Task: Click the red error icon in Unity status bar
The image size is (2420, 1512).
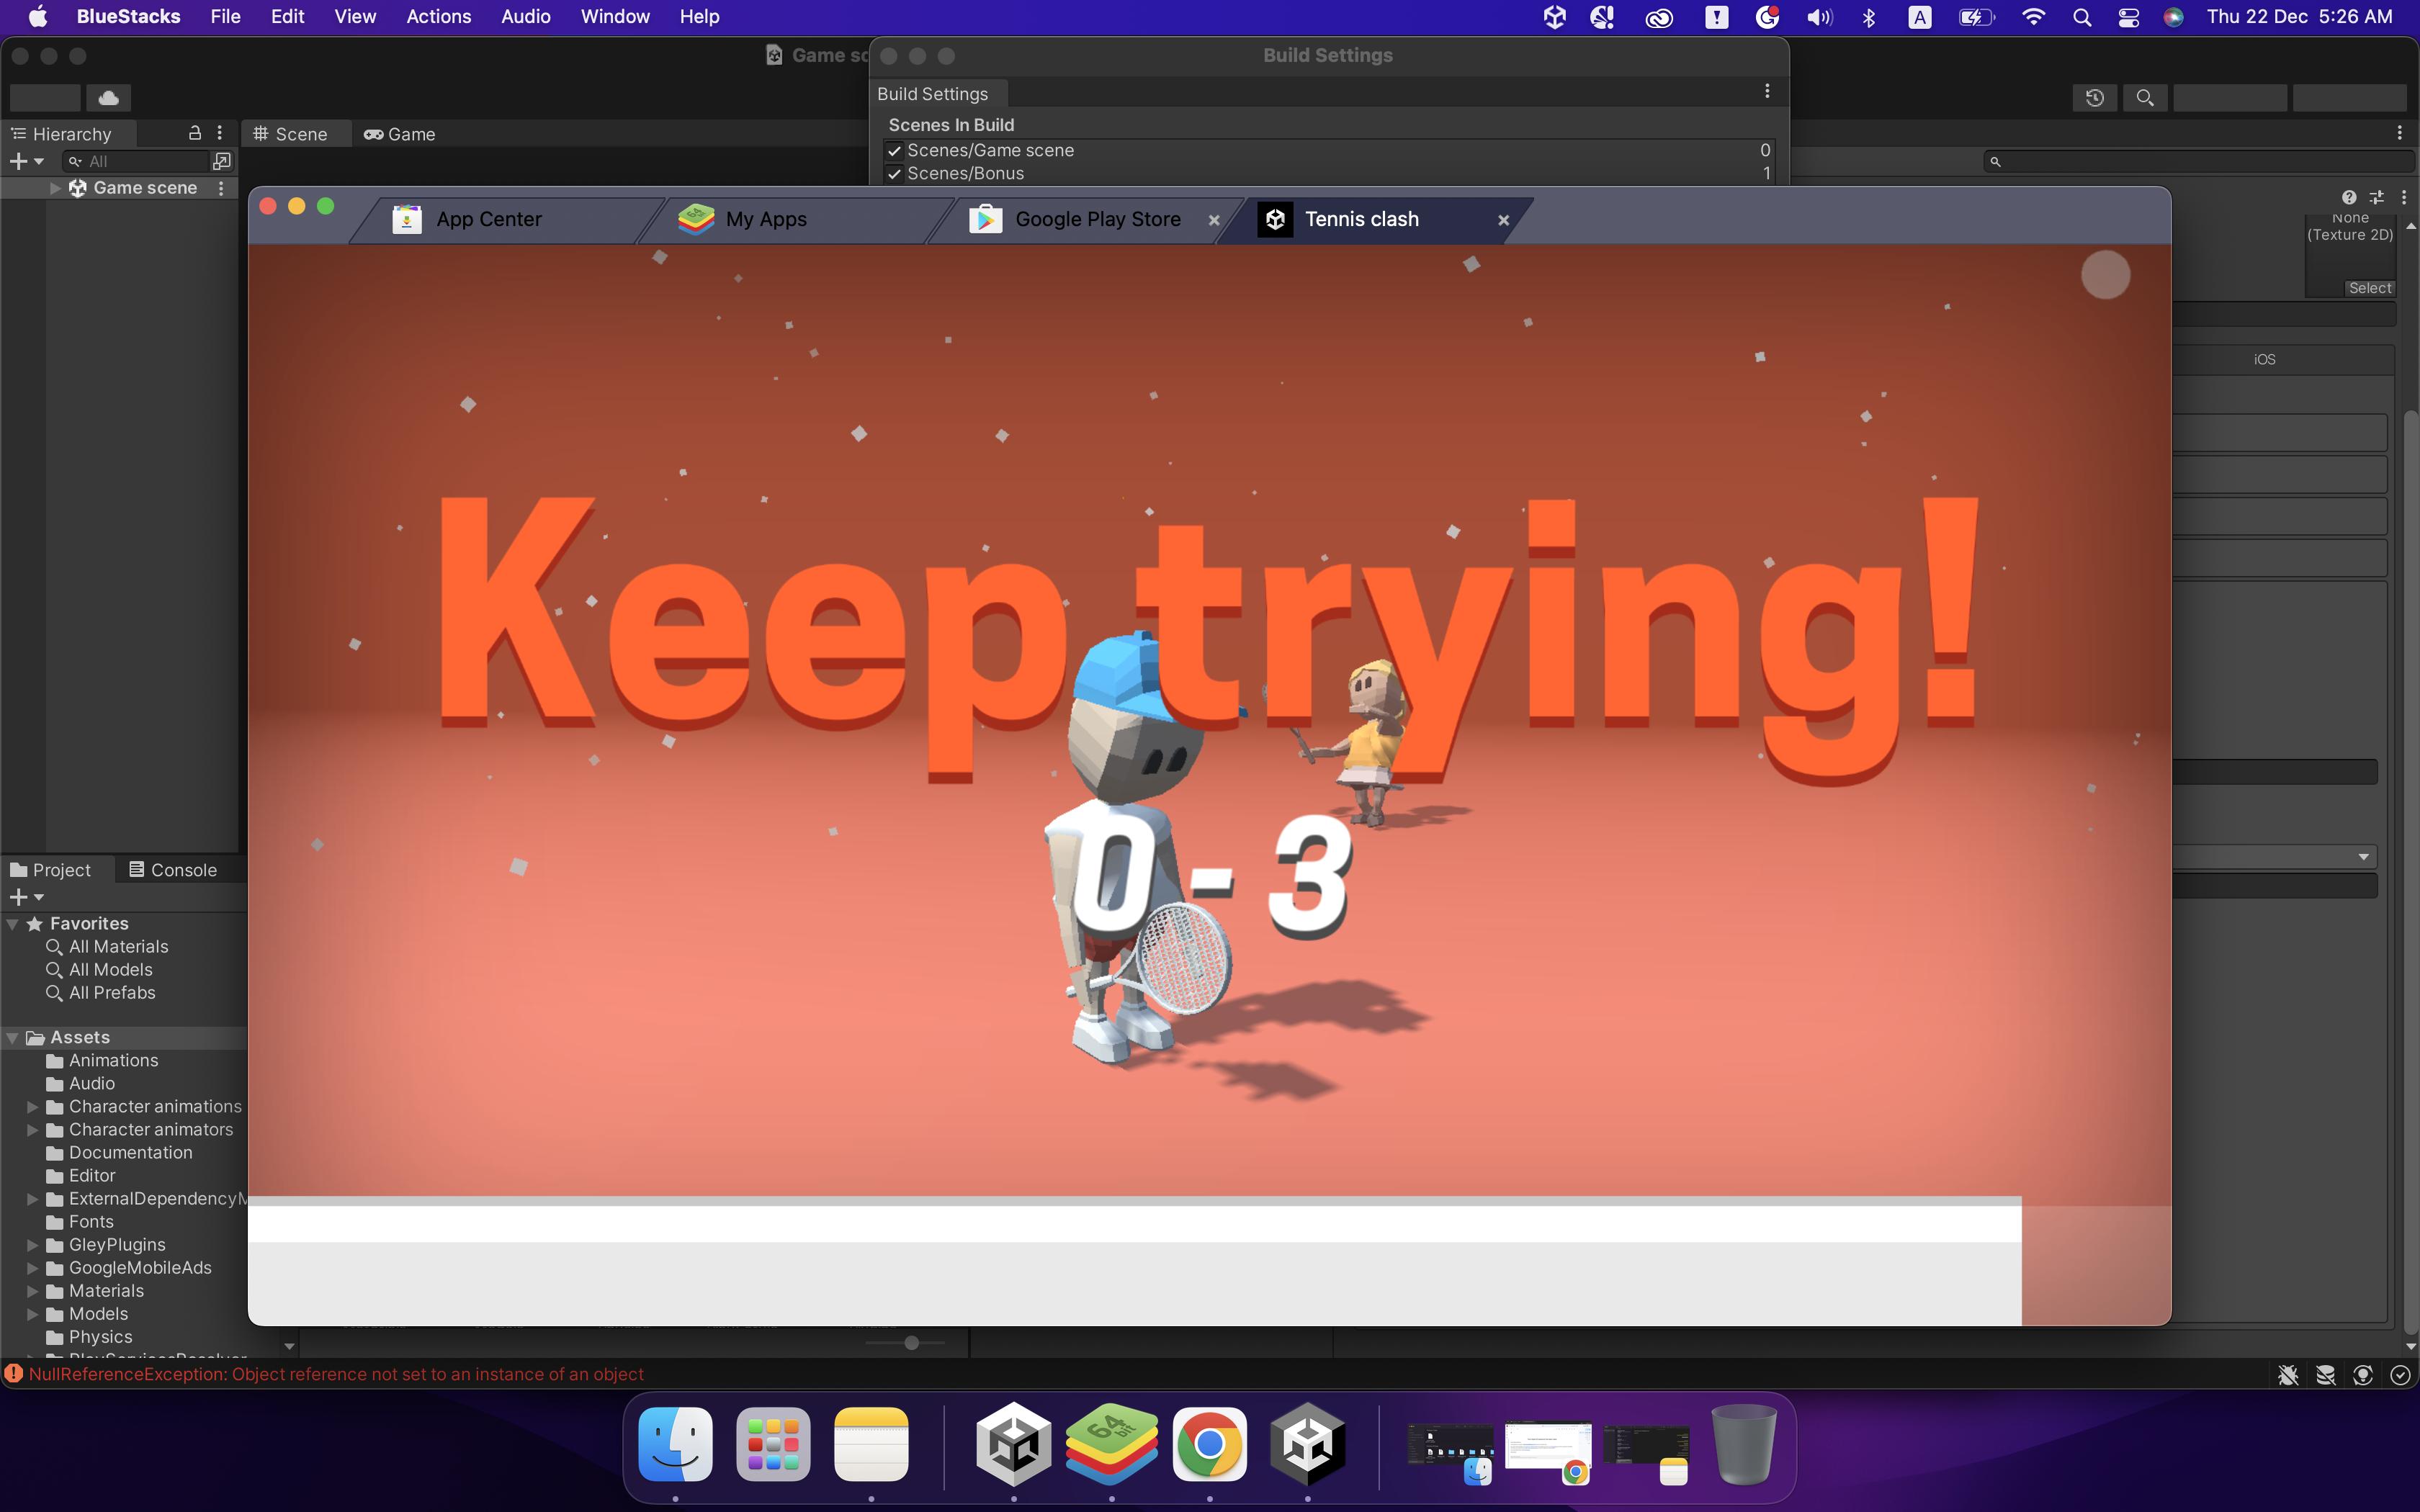Action: (14, 1374)
